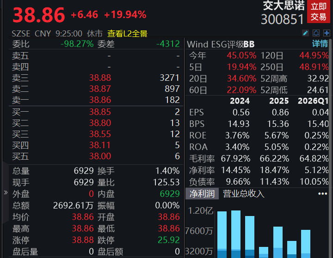Select 卖一 price 38.86
This screenshot has width=333, height=258.
coord(100,100)
